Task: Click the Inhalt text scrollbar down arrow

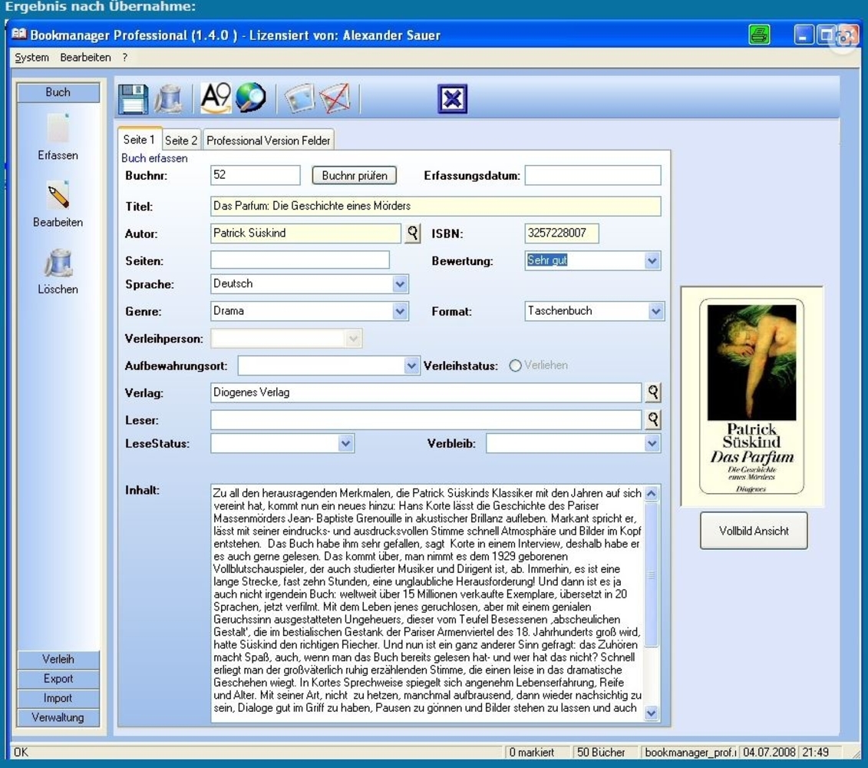Action: point(652,713)
